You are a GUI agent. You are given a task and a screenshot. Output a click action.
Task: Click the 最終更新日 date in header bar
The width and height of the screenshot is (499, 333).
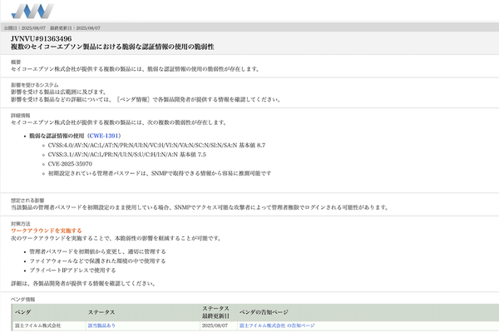[75, 28]
